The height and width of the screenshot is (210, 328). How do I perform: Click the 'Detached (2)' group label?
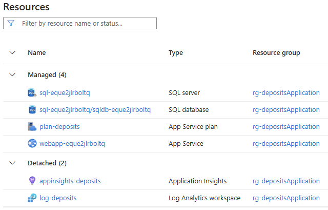(47, 163)
